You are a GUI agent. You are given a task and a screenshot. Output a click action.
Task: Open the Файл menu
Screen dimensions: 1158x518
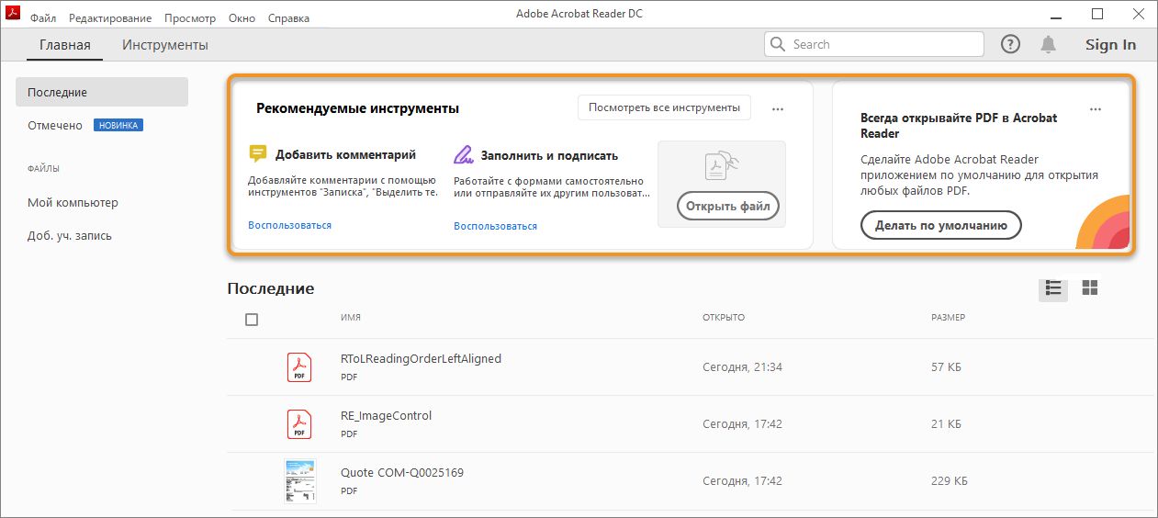click(x=42, y=18)
